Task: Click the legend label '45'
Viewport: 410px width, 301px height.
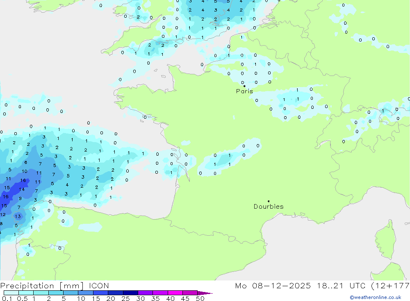Action: click(x=185, y=299)
